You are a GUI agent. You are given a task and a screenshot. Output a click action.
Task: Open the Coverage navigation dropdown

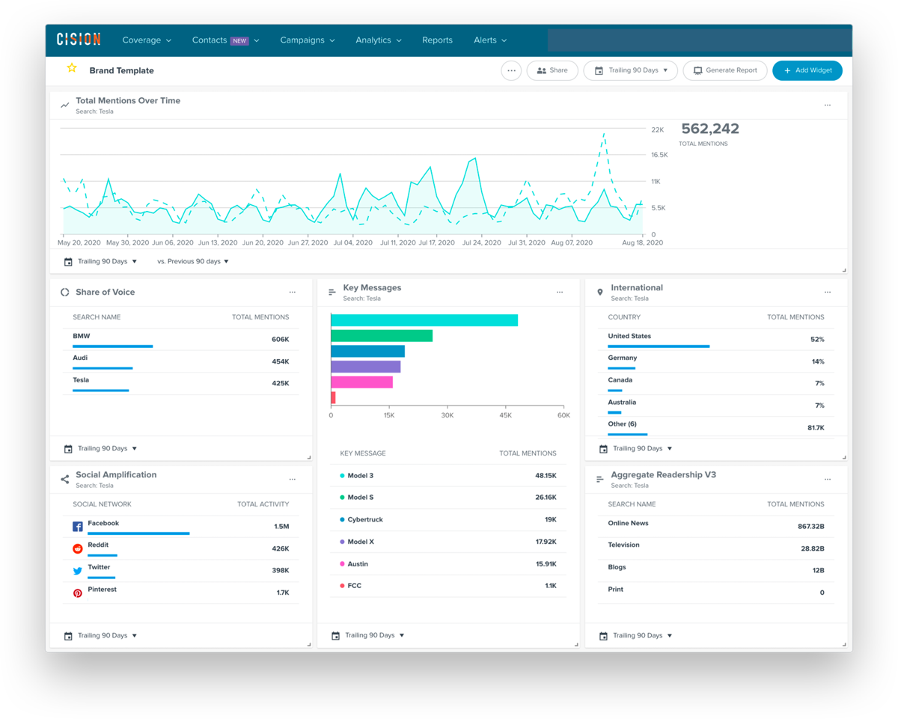pyautogui.click(x=147, y=40)
